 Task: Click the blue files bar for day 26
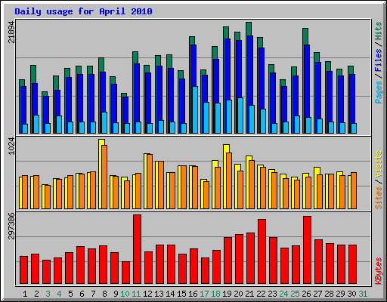tap(307, 81)
